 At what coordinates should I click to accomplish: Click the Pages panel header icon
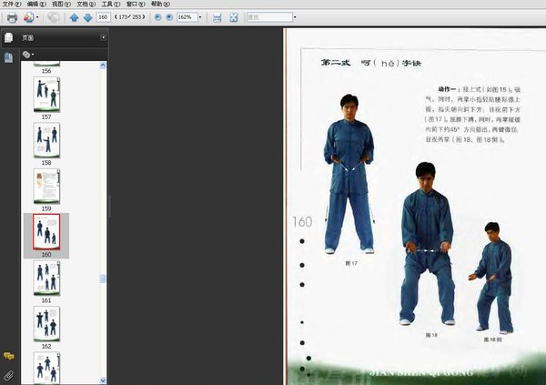8,37
